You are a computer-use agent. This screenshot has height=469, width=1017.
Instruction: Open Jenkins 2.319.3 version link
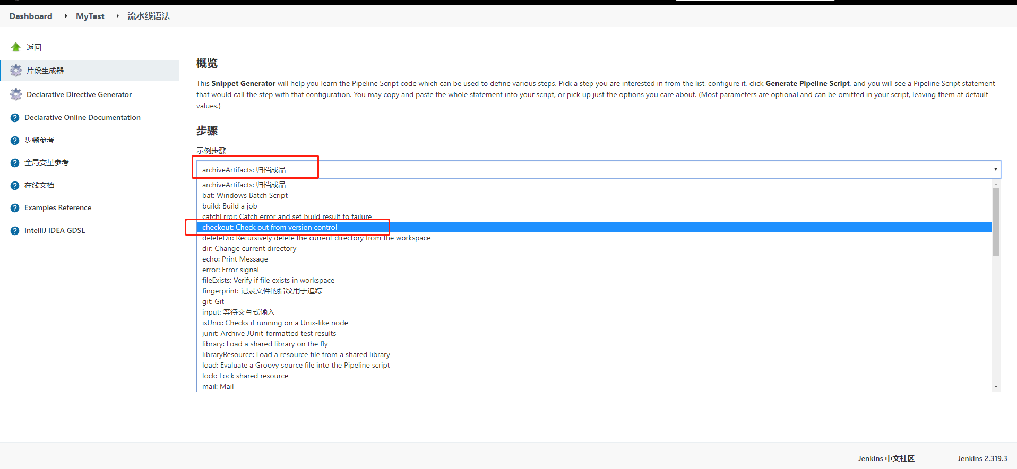tap(982, 458)
